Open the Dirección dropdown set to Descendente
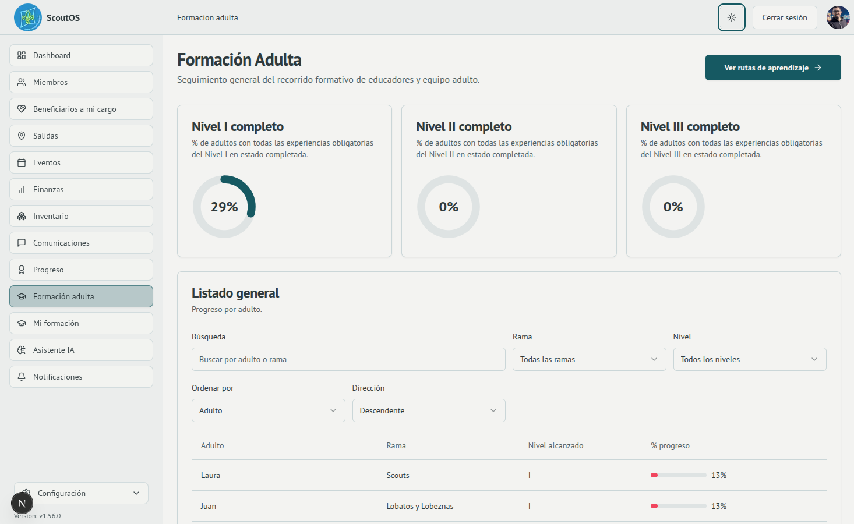 [428, 410]
